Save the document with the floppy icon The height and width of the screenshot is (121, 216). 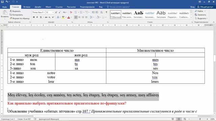click(x=2, y=2)
